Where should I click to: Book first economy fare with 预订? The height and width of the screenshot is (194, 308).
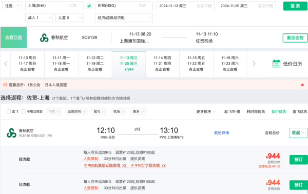[298, 160]
